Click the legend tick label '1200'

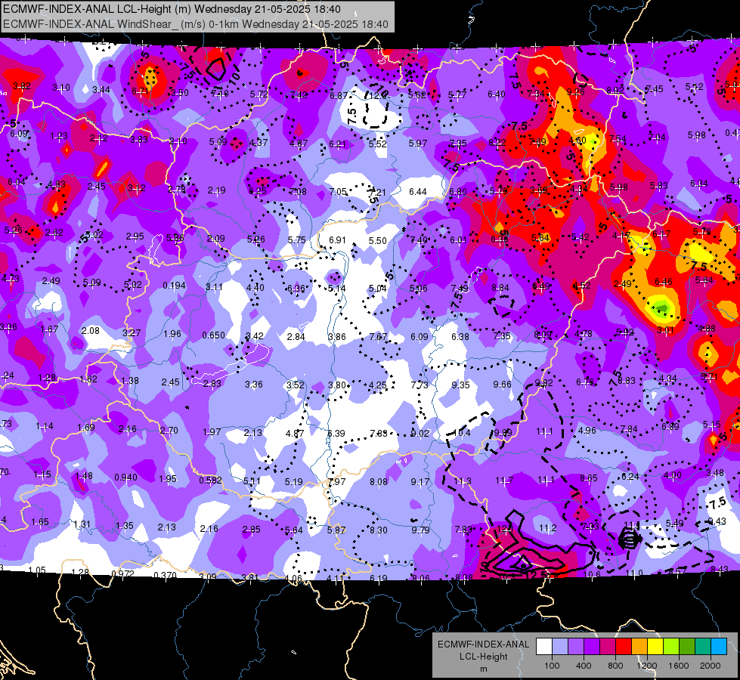[x=646, y=666]
